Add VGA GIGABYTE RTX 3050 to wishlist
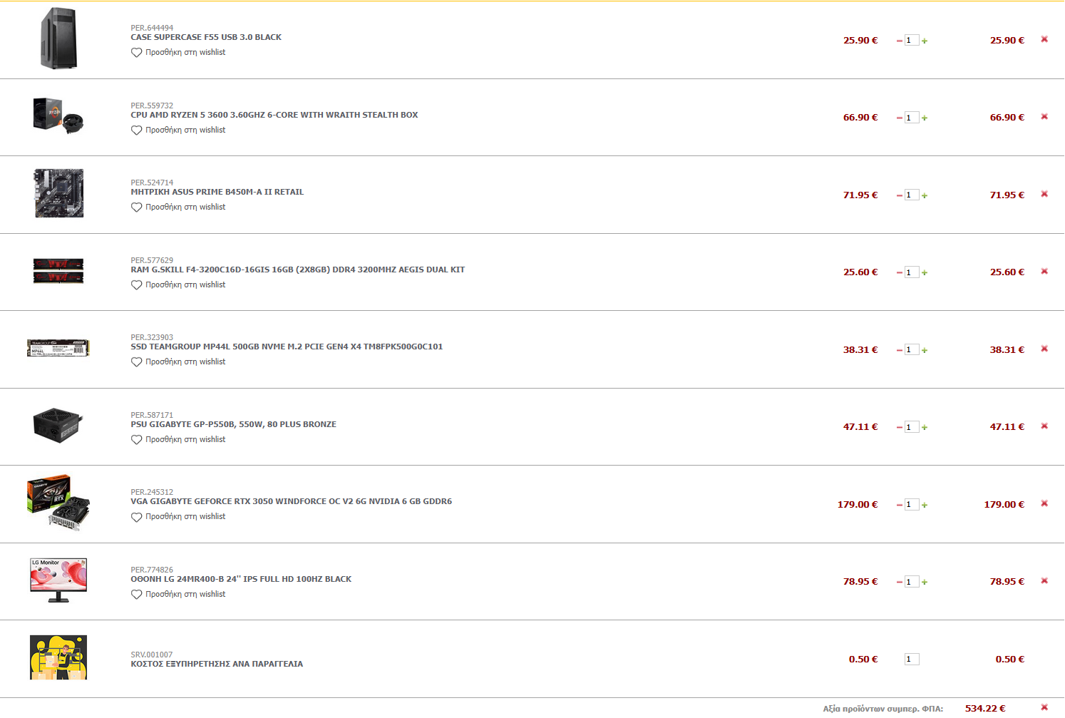Image resolution: width=1065 pixels, height=718 pixels. tap(178, 517)
